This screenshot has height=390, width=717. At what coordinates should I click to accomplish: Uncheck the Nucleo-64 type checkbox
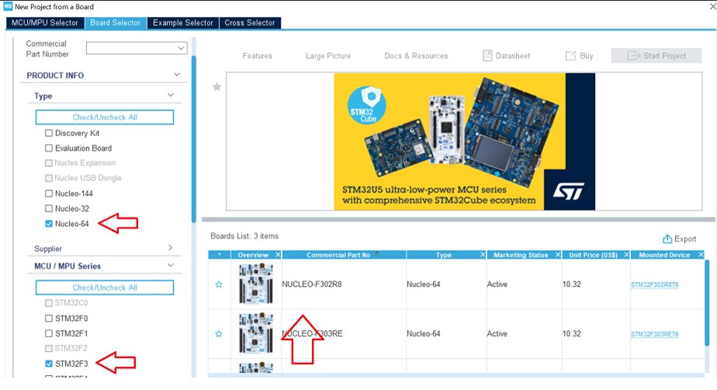(x=49, y=224)
